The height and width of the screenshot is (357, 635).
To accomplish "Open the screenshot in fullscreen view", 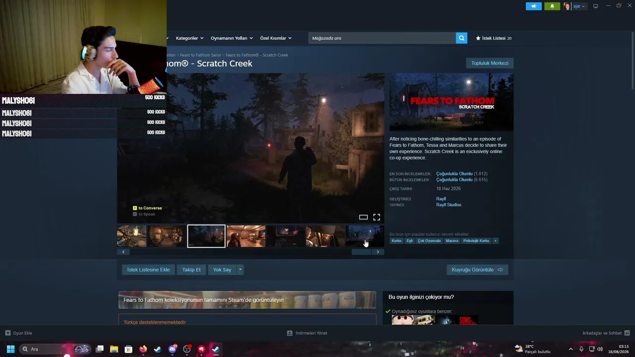I will tap(377, 217).
